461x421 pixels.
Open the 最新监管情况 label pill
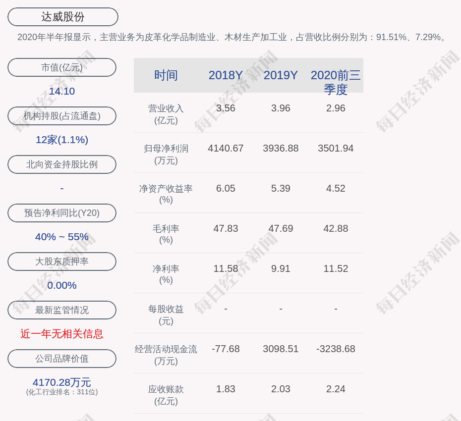pos(62,310)
